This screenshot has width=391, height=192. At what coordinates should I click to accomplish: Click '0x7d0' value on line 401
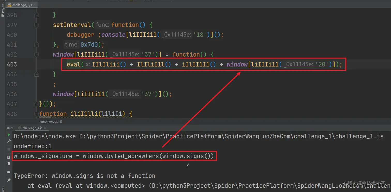click(x=89, y=45)
